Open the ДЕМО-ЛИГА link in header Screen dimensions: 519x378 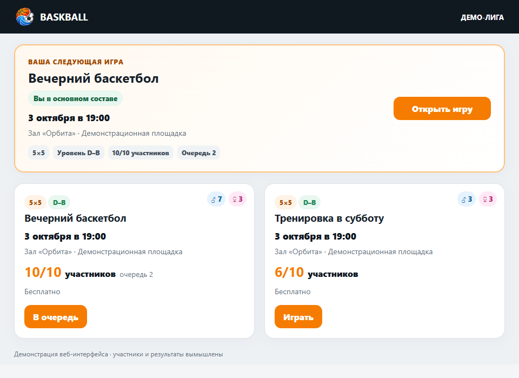click(482, 17)
